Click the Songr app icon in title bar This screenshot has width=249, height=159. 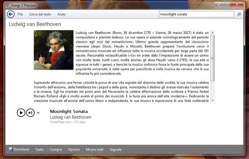click(8, 5)
